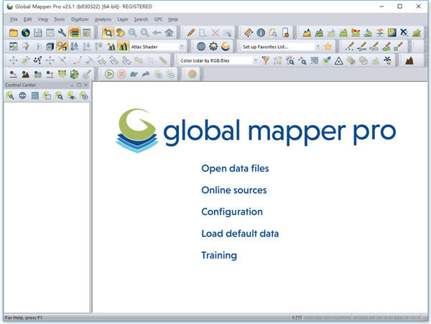Image resolution: width=431 pixels, height=324 pixels.
Task: Click the Open Data Files folder icon
Action: click(13, 32)
